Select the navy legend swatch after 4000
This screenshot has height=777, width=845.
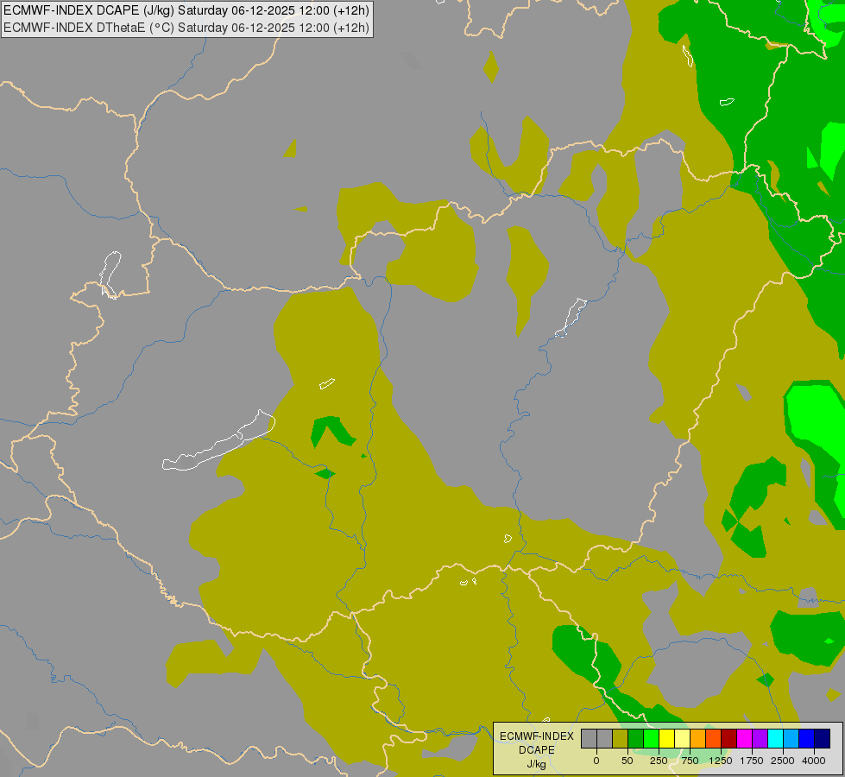tap(823, 738)
